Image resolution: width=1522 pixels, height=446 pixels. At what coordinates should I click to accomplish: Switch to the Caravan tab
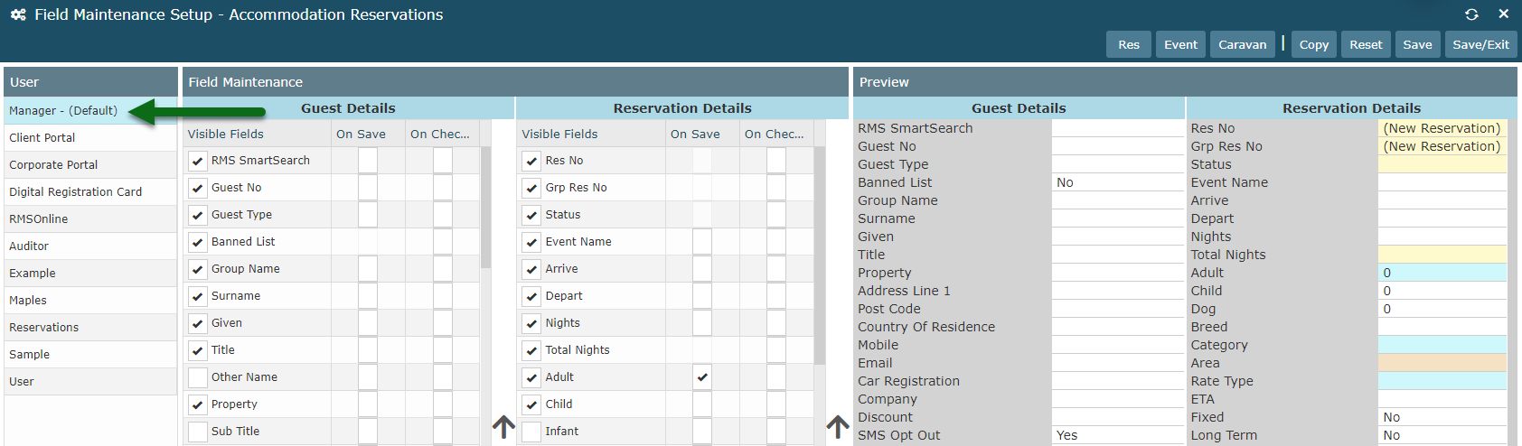click(x=1242, y=44)
